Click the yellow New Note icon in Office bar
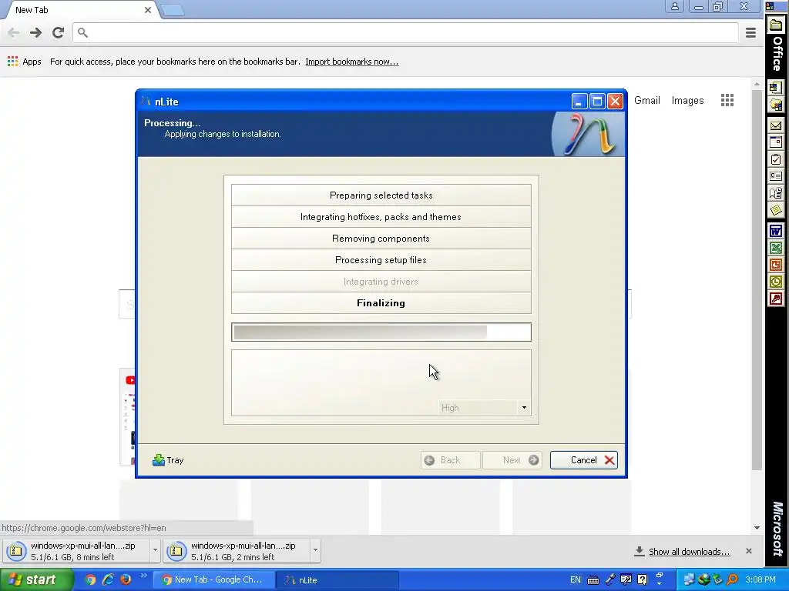This screenshot has height=591, width=789. (x=775, y=210)
